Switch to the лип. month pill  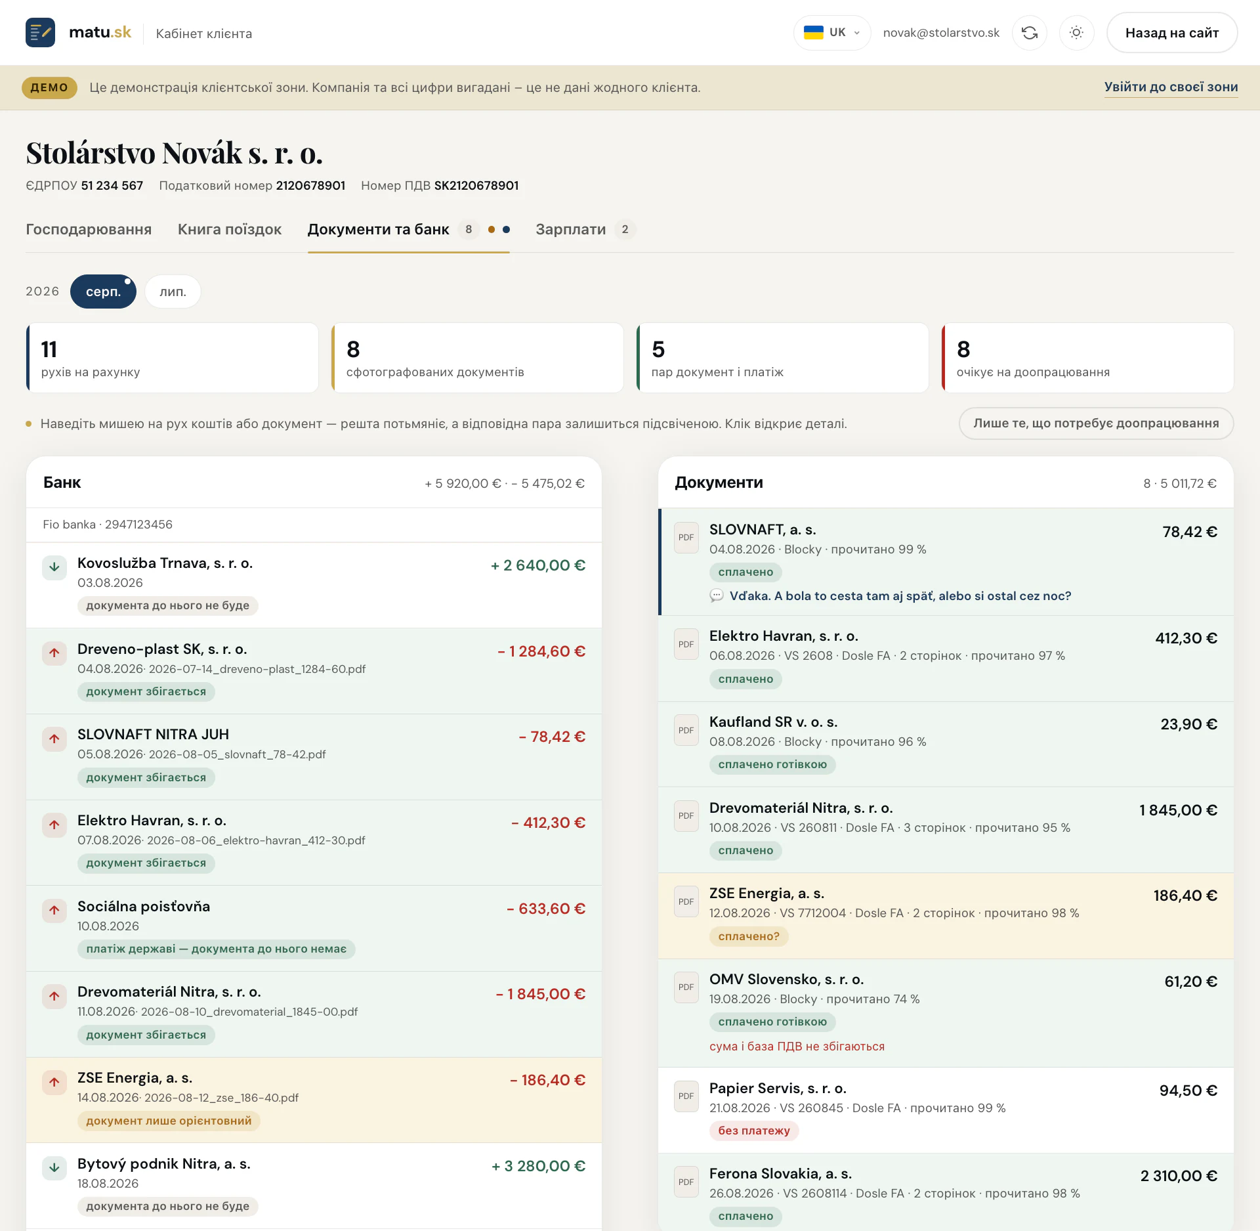173,292
